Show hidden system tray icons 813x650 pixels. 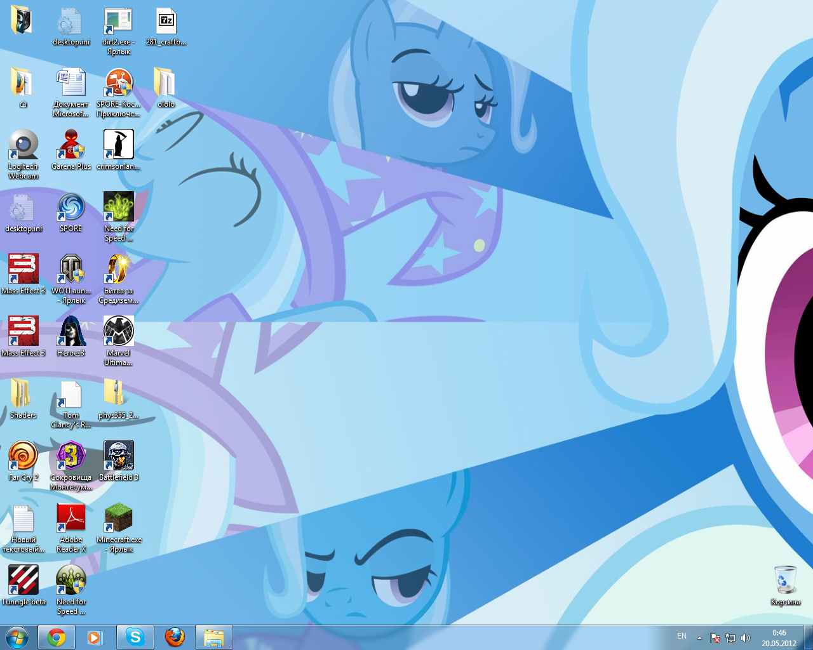(x=699, y=638)
